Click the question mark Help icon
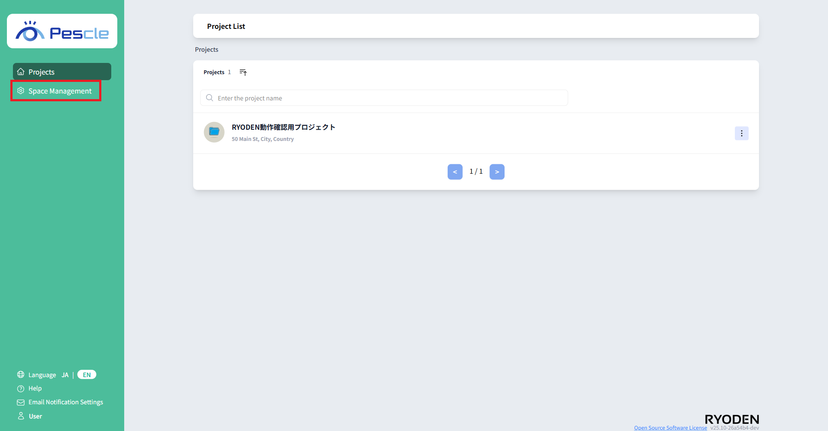 (21, 389)
